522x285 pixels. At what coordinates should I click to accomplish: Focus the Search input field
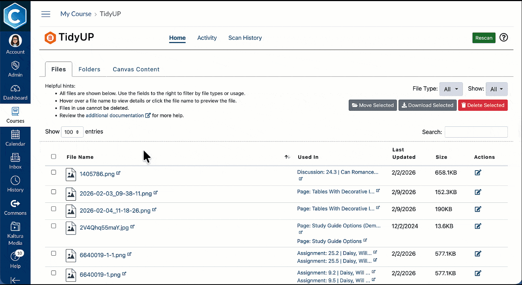tap(476, 132)
